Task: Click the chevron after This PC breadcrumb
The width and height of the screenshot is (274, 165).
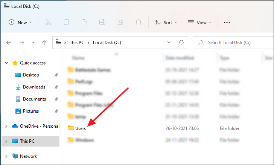Action: (x=88, y=43)
